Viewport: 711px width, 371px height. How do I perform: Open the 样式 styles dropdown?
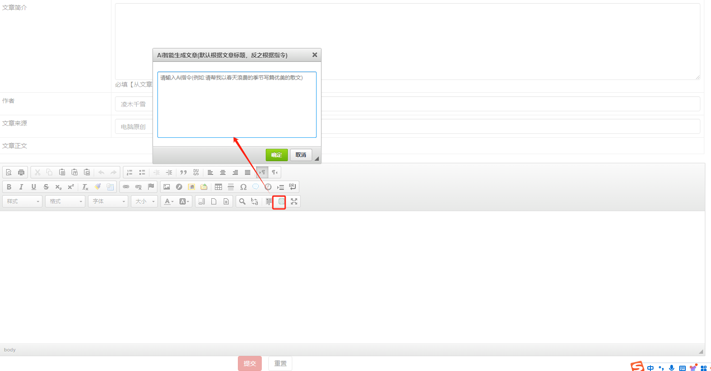(23, 201)
